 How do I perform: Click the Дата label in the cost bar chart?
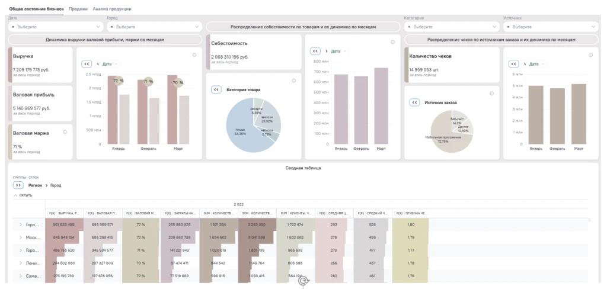click(336, 52)
